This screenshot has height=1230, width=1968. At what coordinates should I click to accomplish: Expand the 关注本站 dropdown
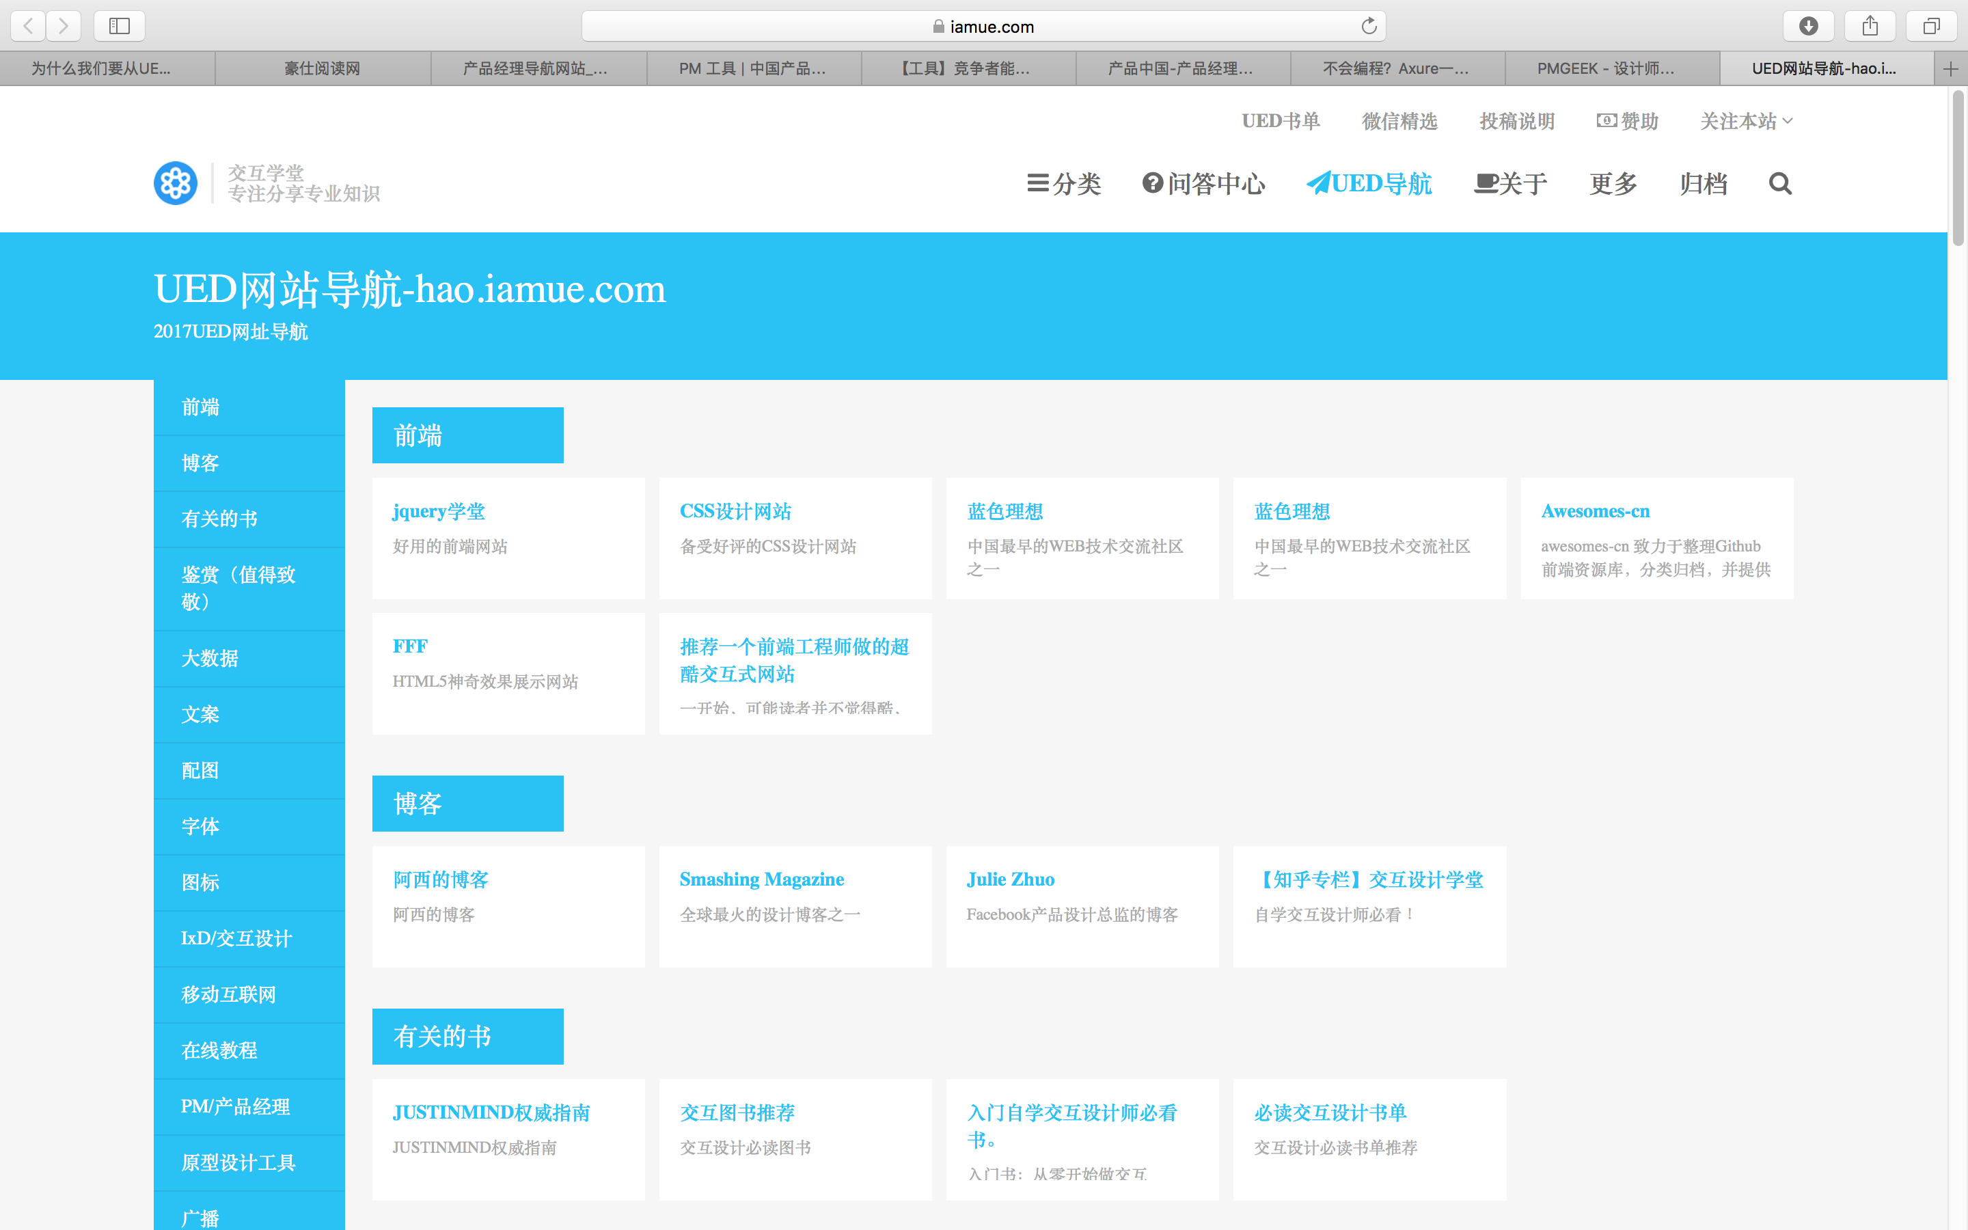pos(1745,120)
